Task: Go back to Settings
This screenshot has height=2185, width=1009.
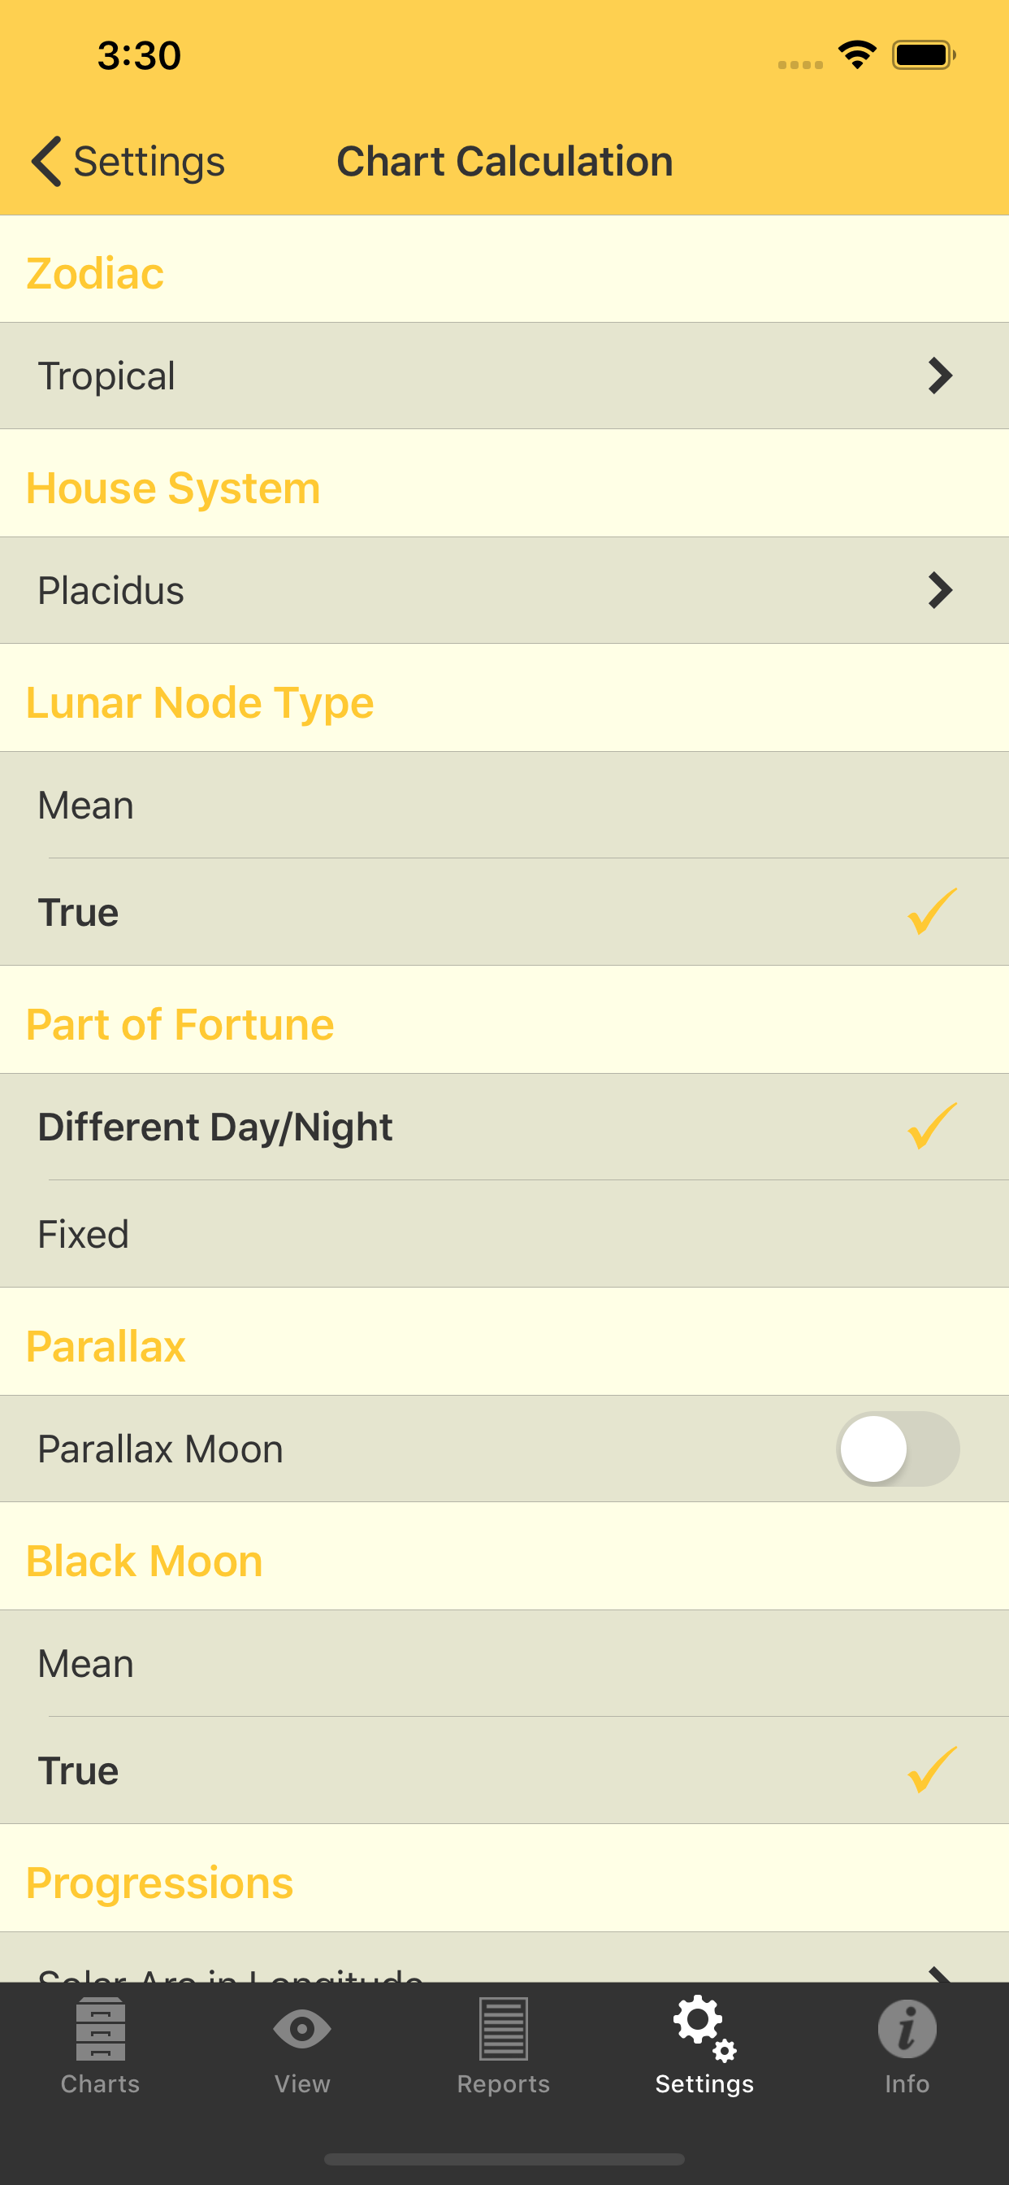Action: point(149,161)
